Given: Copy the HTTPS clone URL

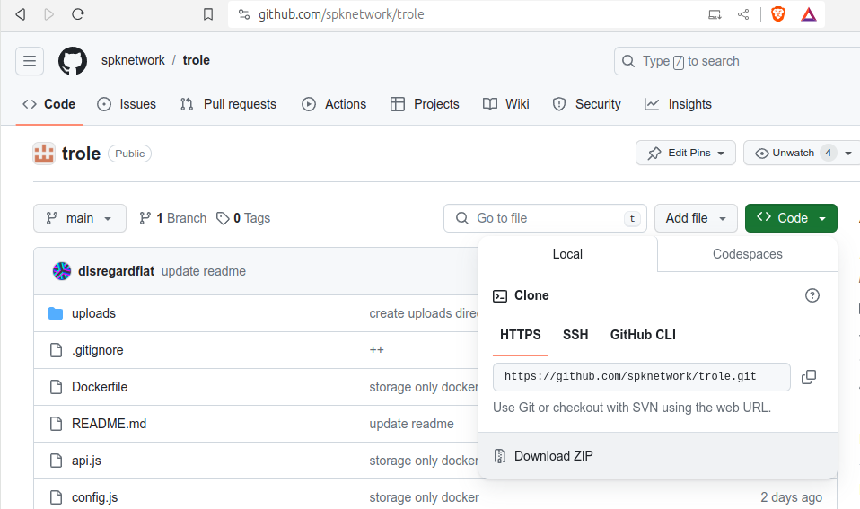Looking at the screenshot, I should pyautogui.click(x=809, y=377).
